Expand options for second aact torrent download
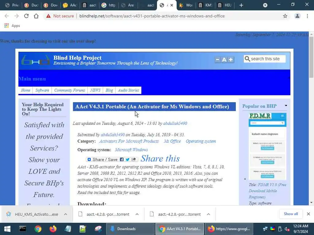 tap(209, 214)
